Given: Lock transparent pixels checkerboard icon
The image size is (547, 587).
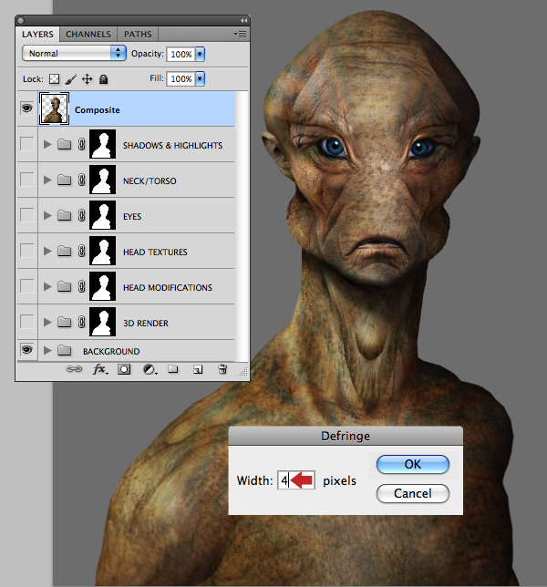Looking at the screenshot, I should point(55,79).
